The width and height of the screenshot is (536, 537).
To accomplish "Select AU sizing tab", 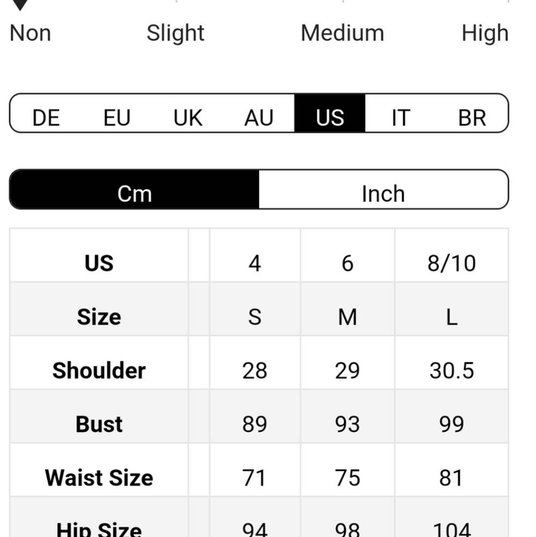I will coord(259,117).
